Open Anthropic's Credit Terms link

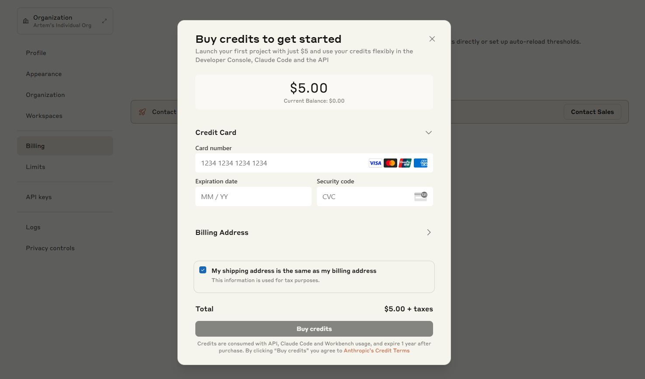click(377, 351)
